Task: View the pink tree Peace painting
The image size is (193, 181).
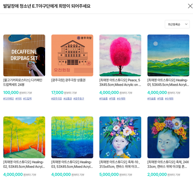Action: click(120, 55)
